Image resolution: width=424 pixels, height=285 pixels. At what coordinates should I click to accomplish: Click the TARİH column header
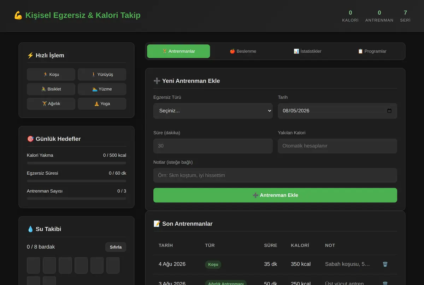(166, 245)
